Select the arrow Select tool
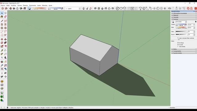 tap(2, 13)
